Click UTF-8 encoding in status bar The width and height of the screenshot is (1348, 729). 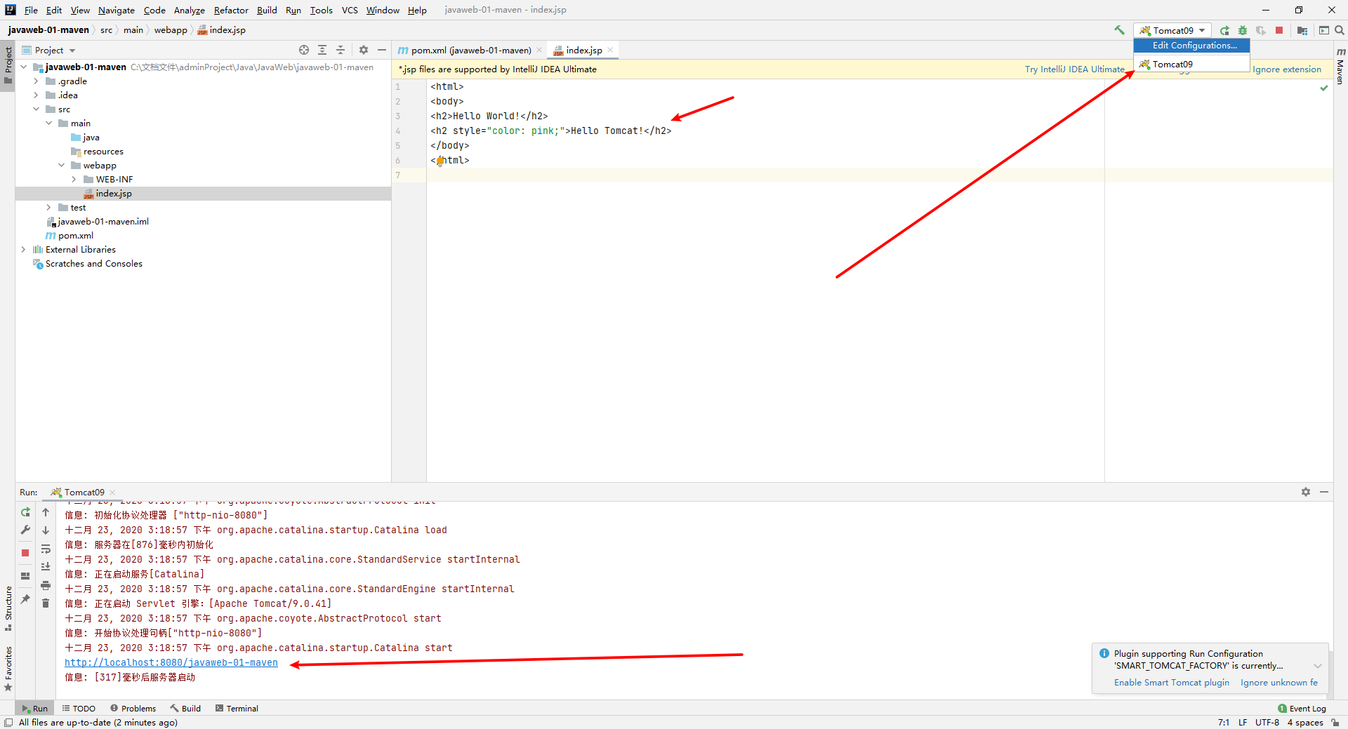(1267, 723)
